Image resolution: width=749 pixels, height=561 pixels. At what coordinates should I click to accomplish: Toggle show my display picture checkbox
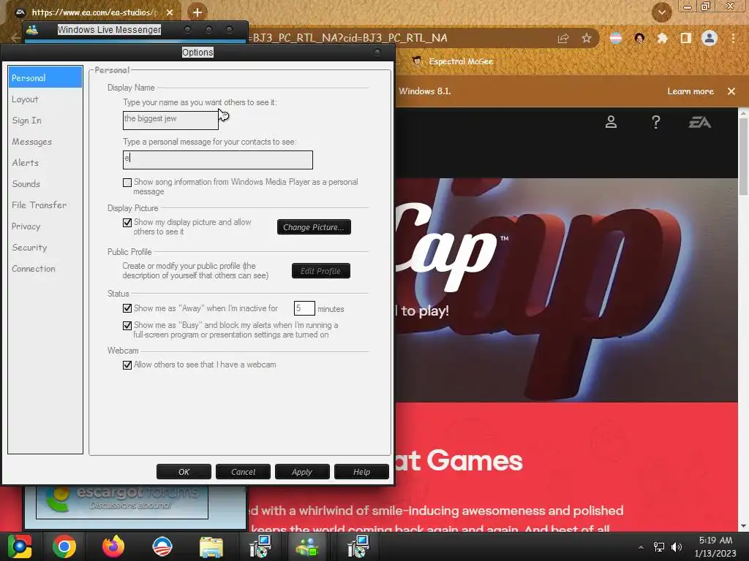click(x=127, y=222)
